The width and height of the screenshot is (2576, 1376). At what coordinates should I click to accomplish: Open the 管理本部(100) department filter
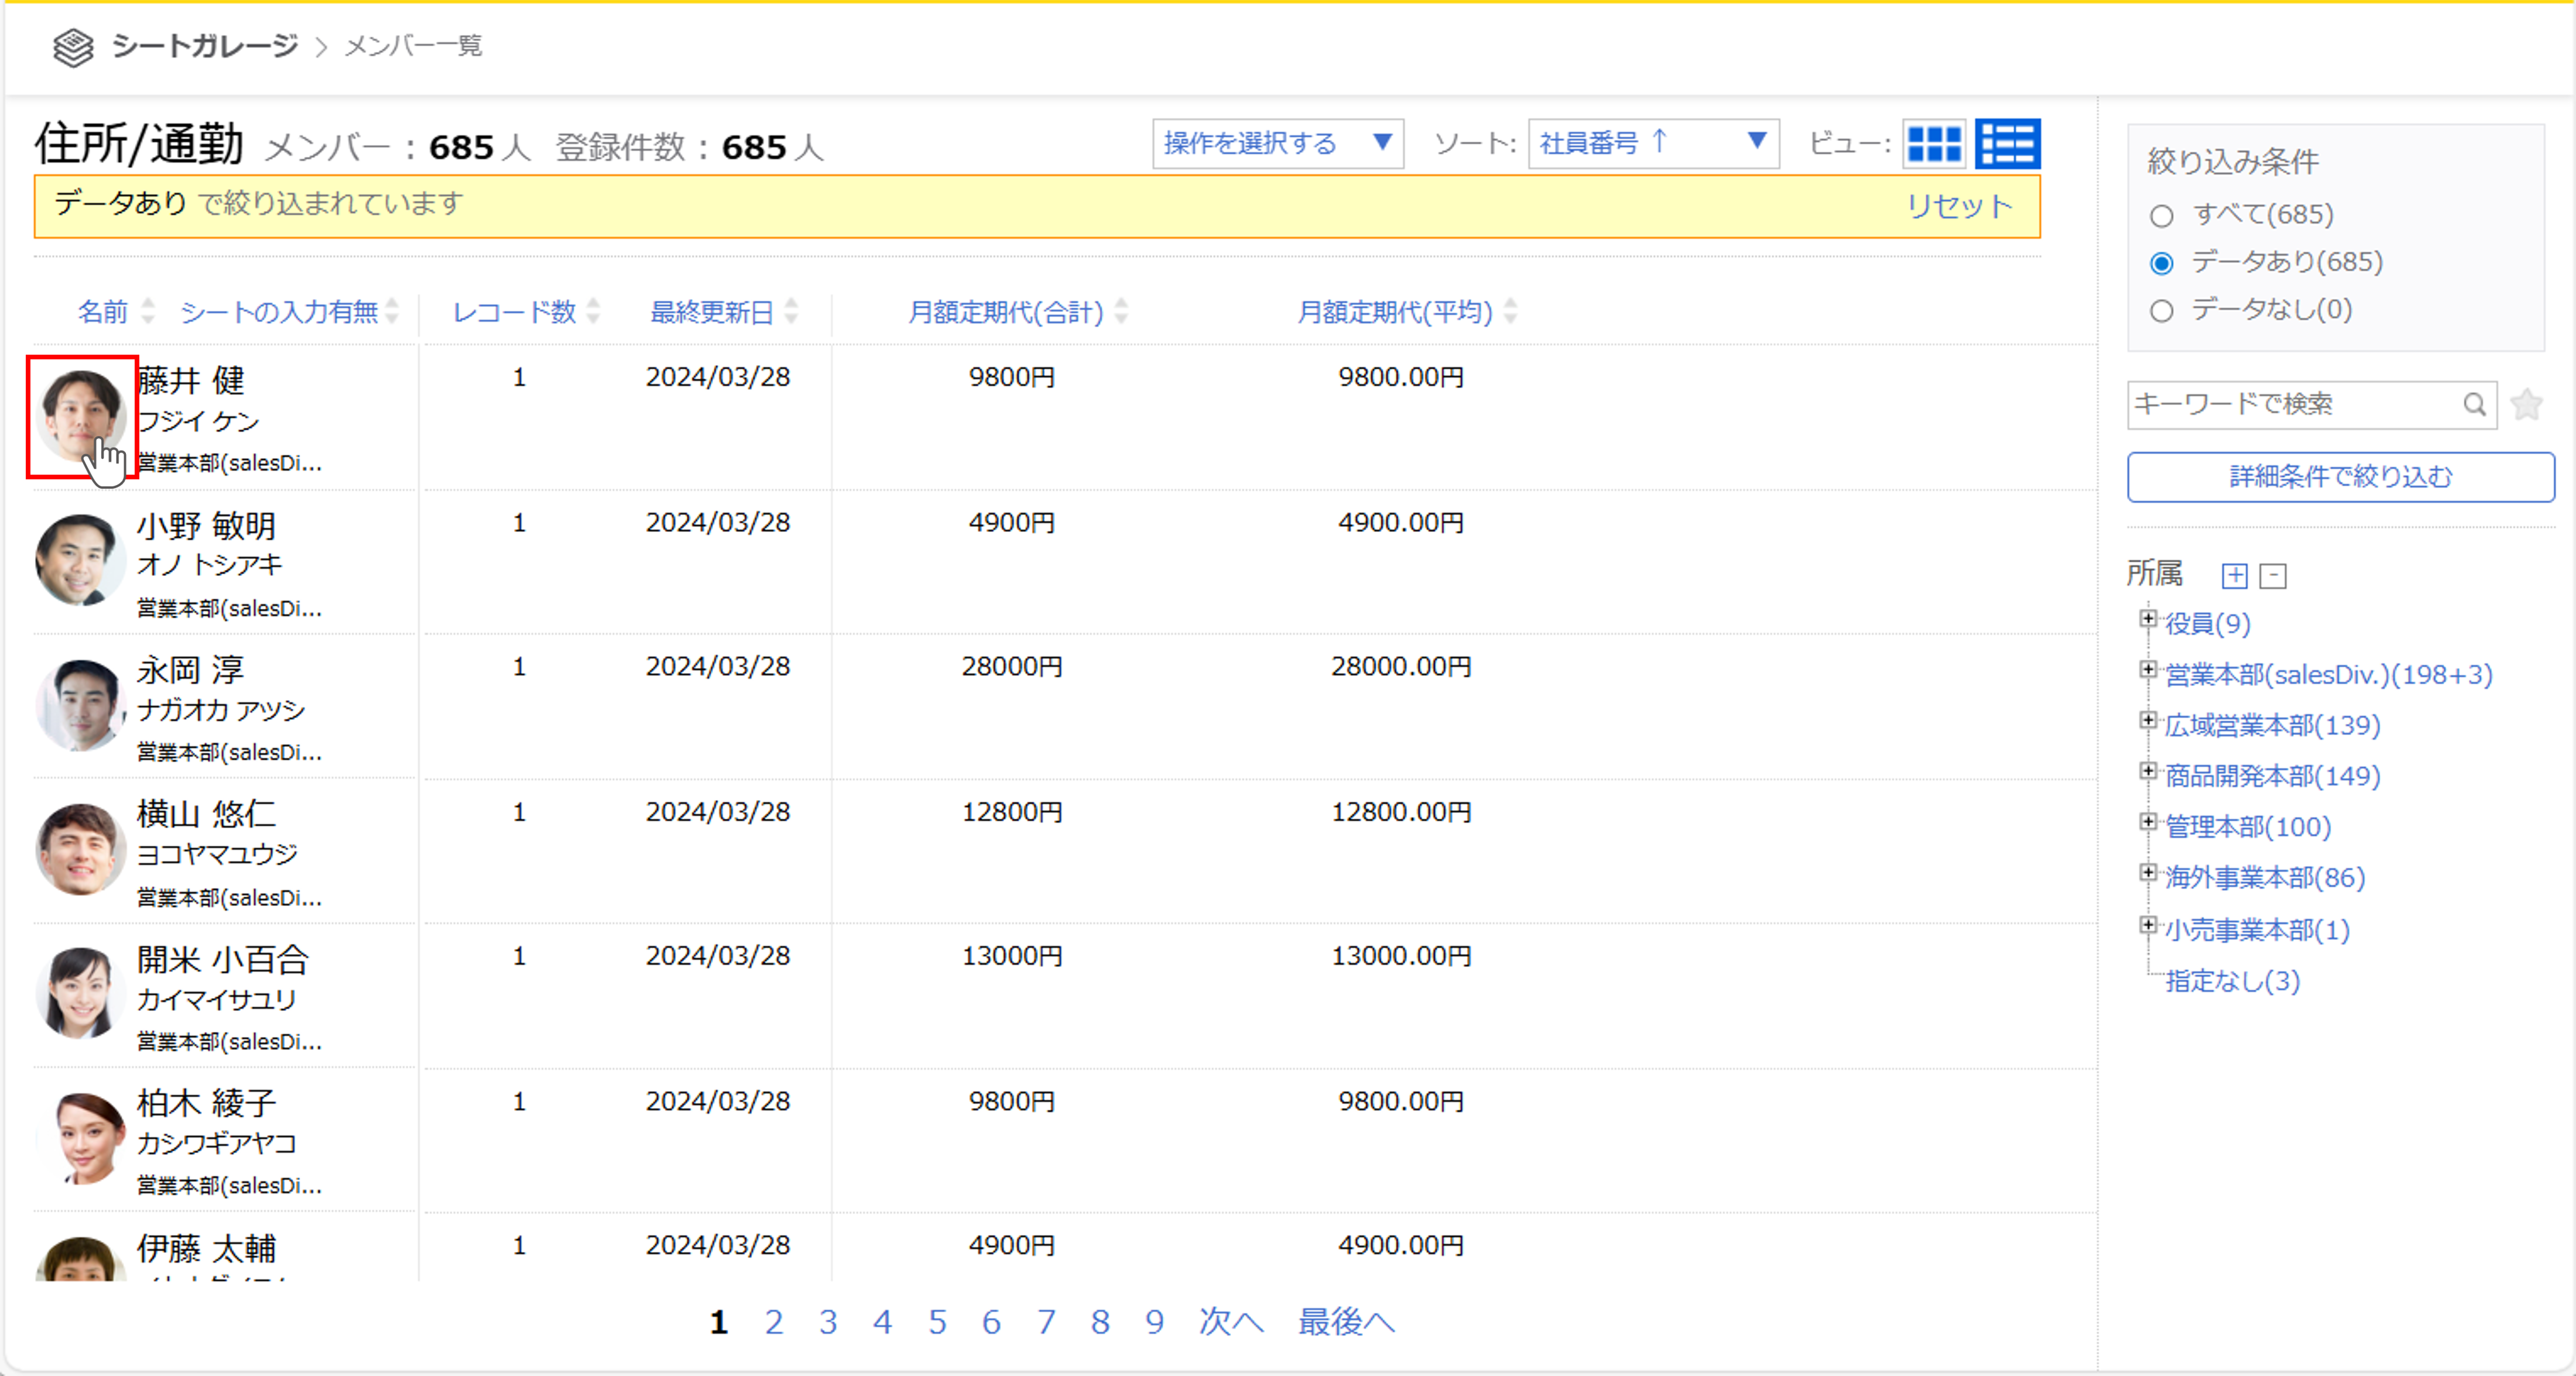[2247, 827]
